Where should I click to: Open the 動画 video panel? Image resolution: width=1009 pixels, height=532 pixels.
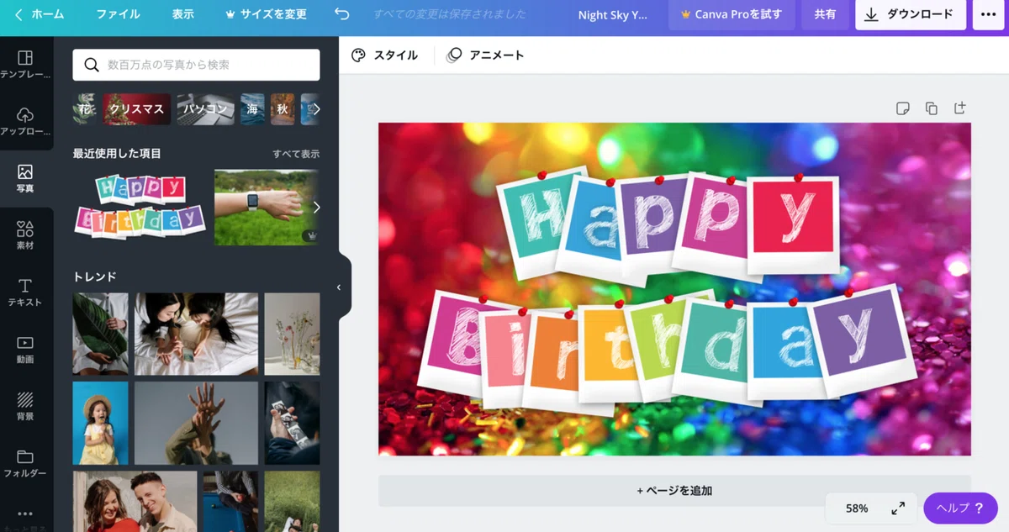coord(25,350)
